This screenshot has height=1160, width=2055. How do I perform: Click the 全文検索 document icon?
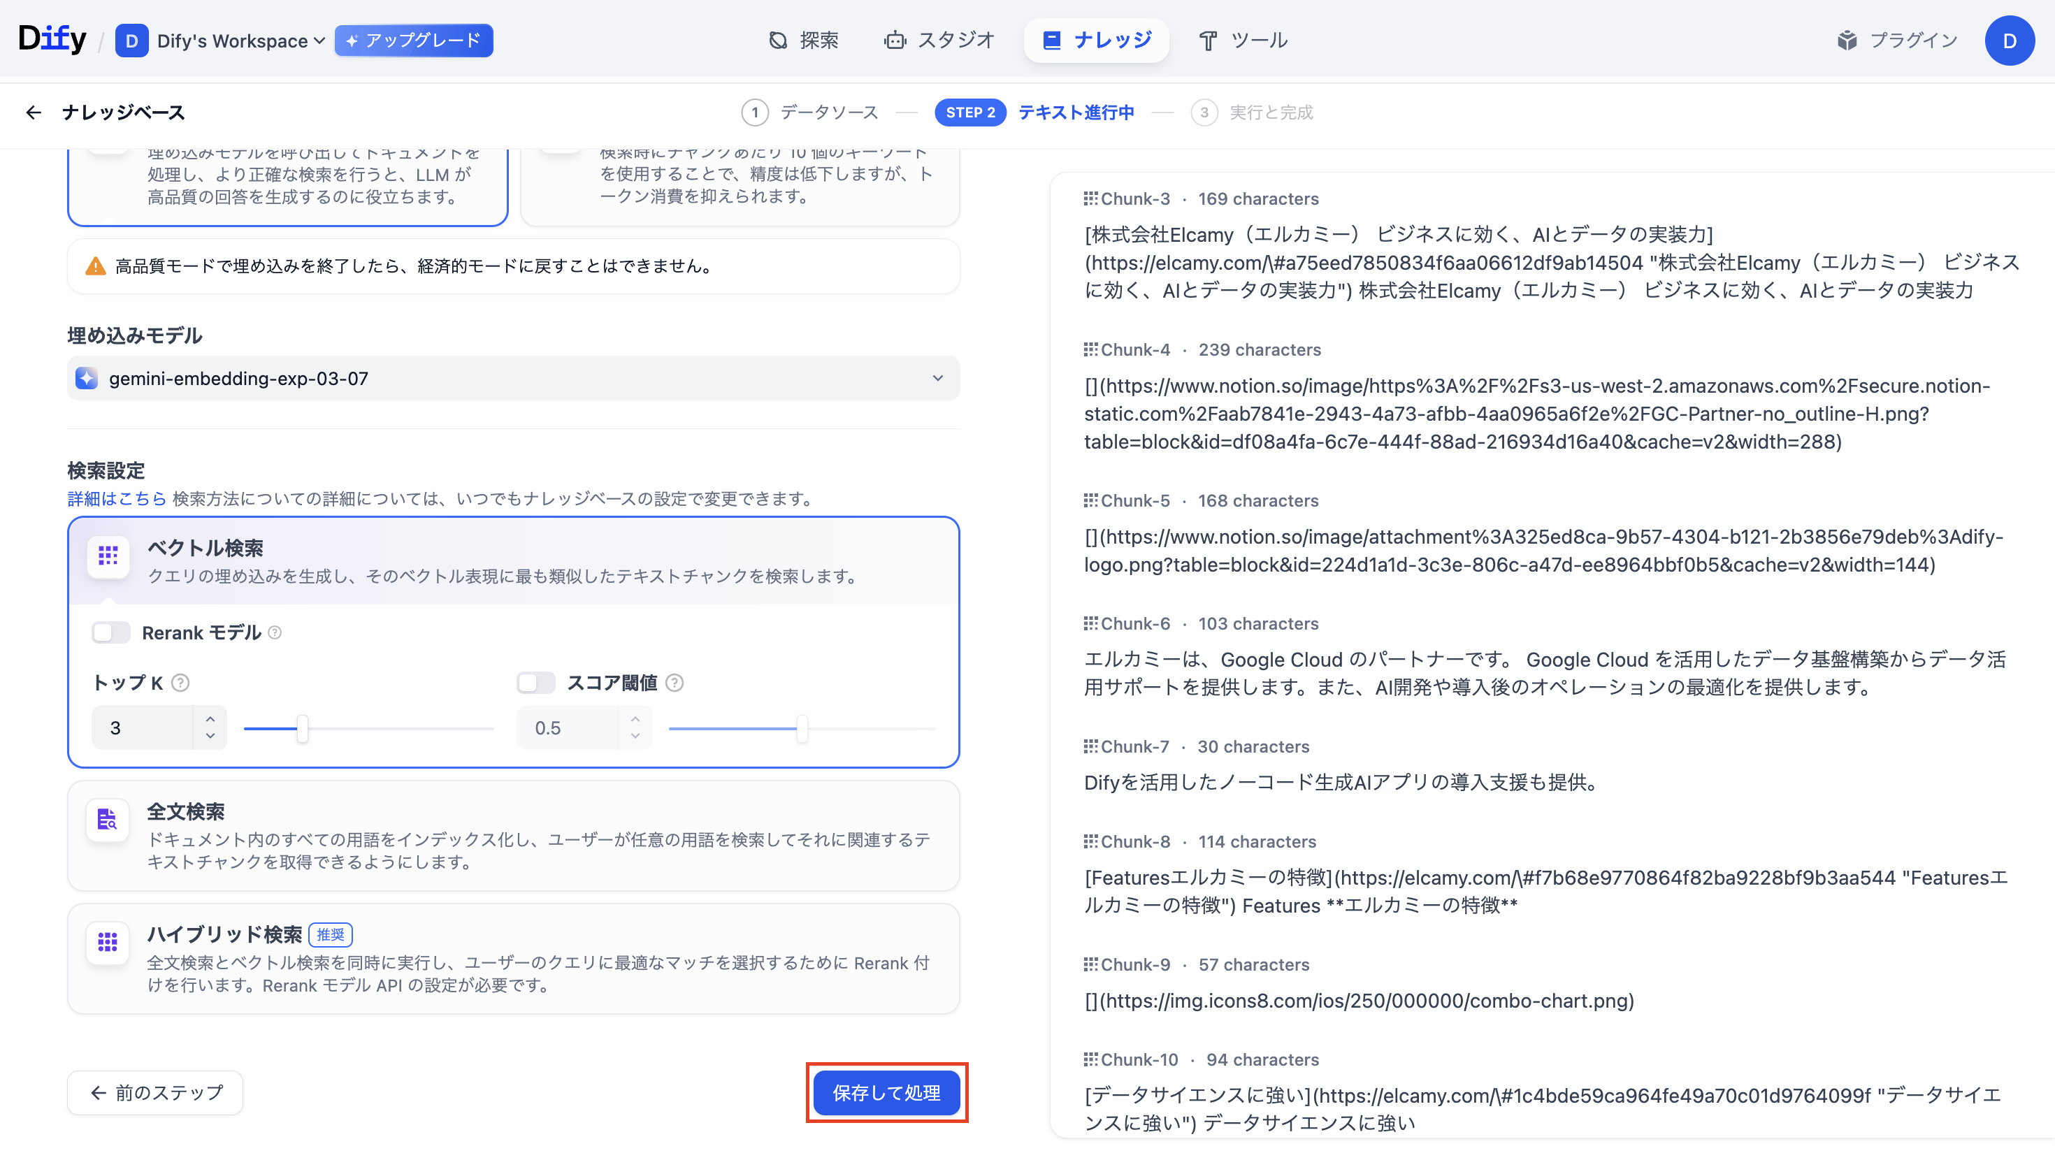click(x=108, y=820)
